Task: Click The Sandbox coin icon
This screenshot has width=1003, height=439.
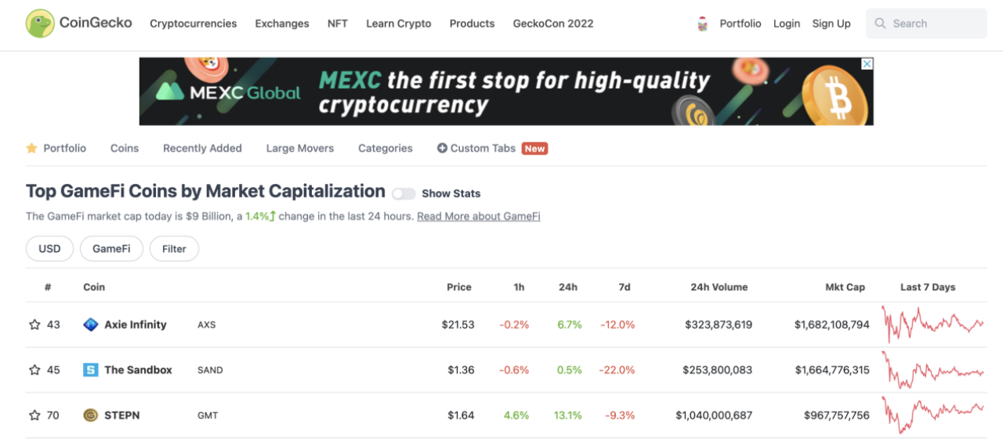Action: (x=91, y=370)
